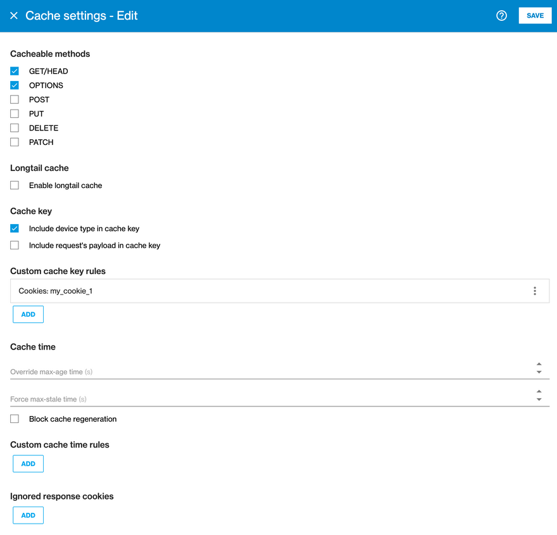Check Block cache regeneration
The width and height of the screenshot is (557, 535).
click(x=14, y=419)
